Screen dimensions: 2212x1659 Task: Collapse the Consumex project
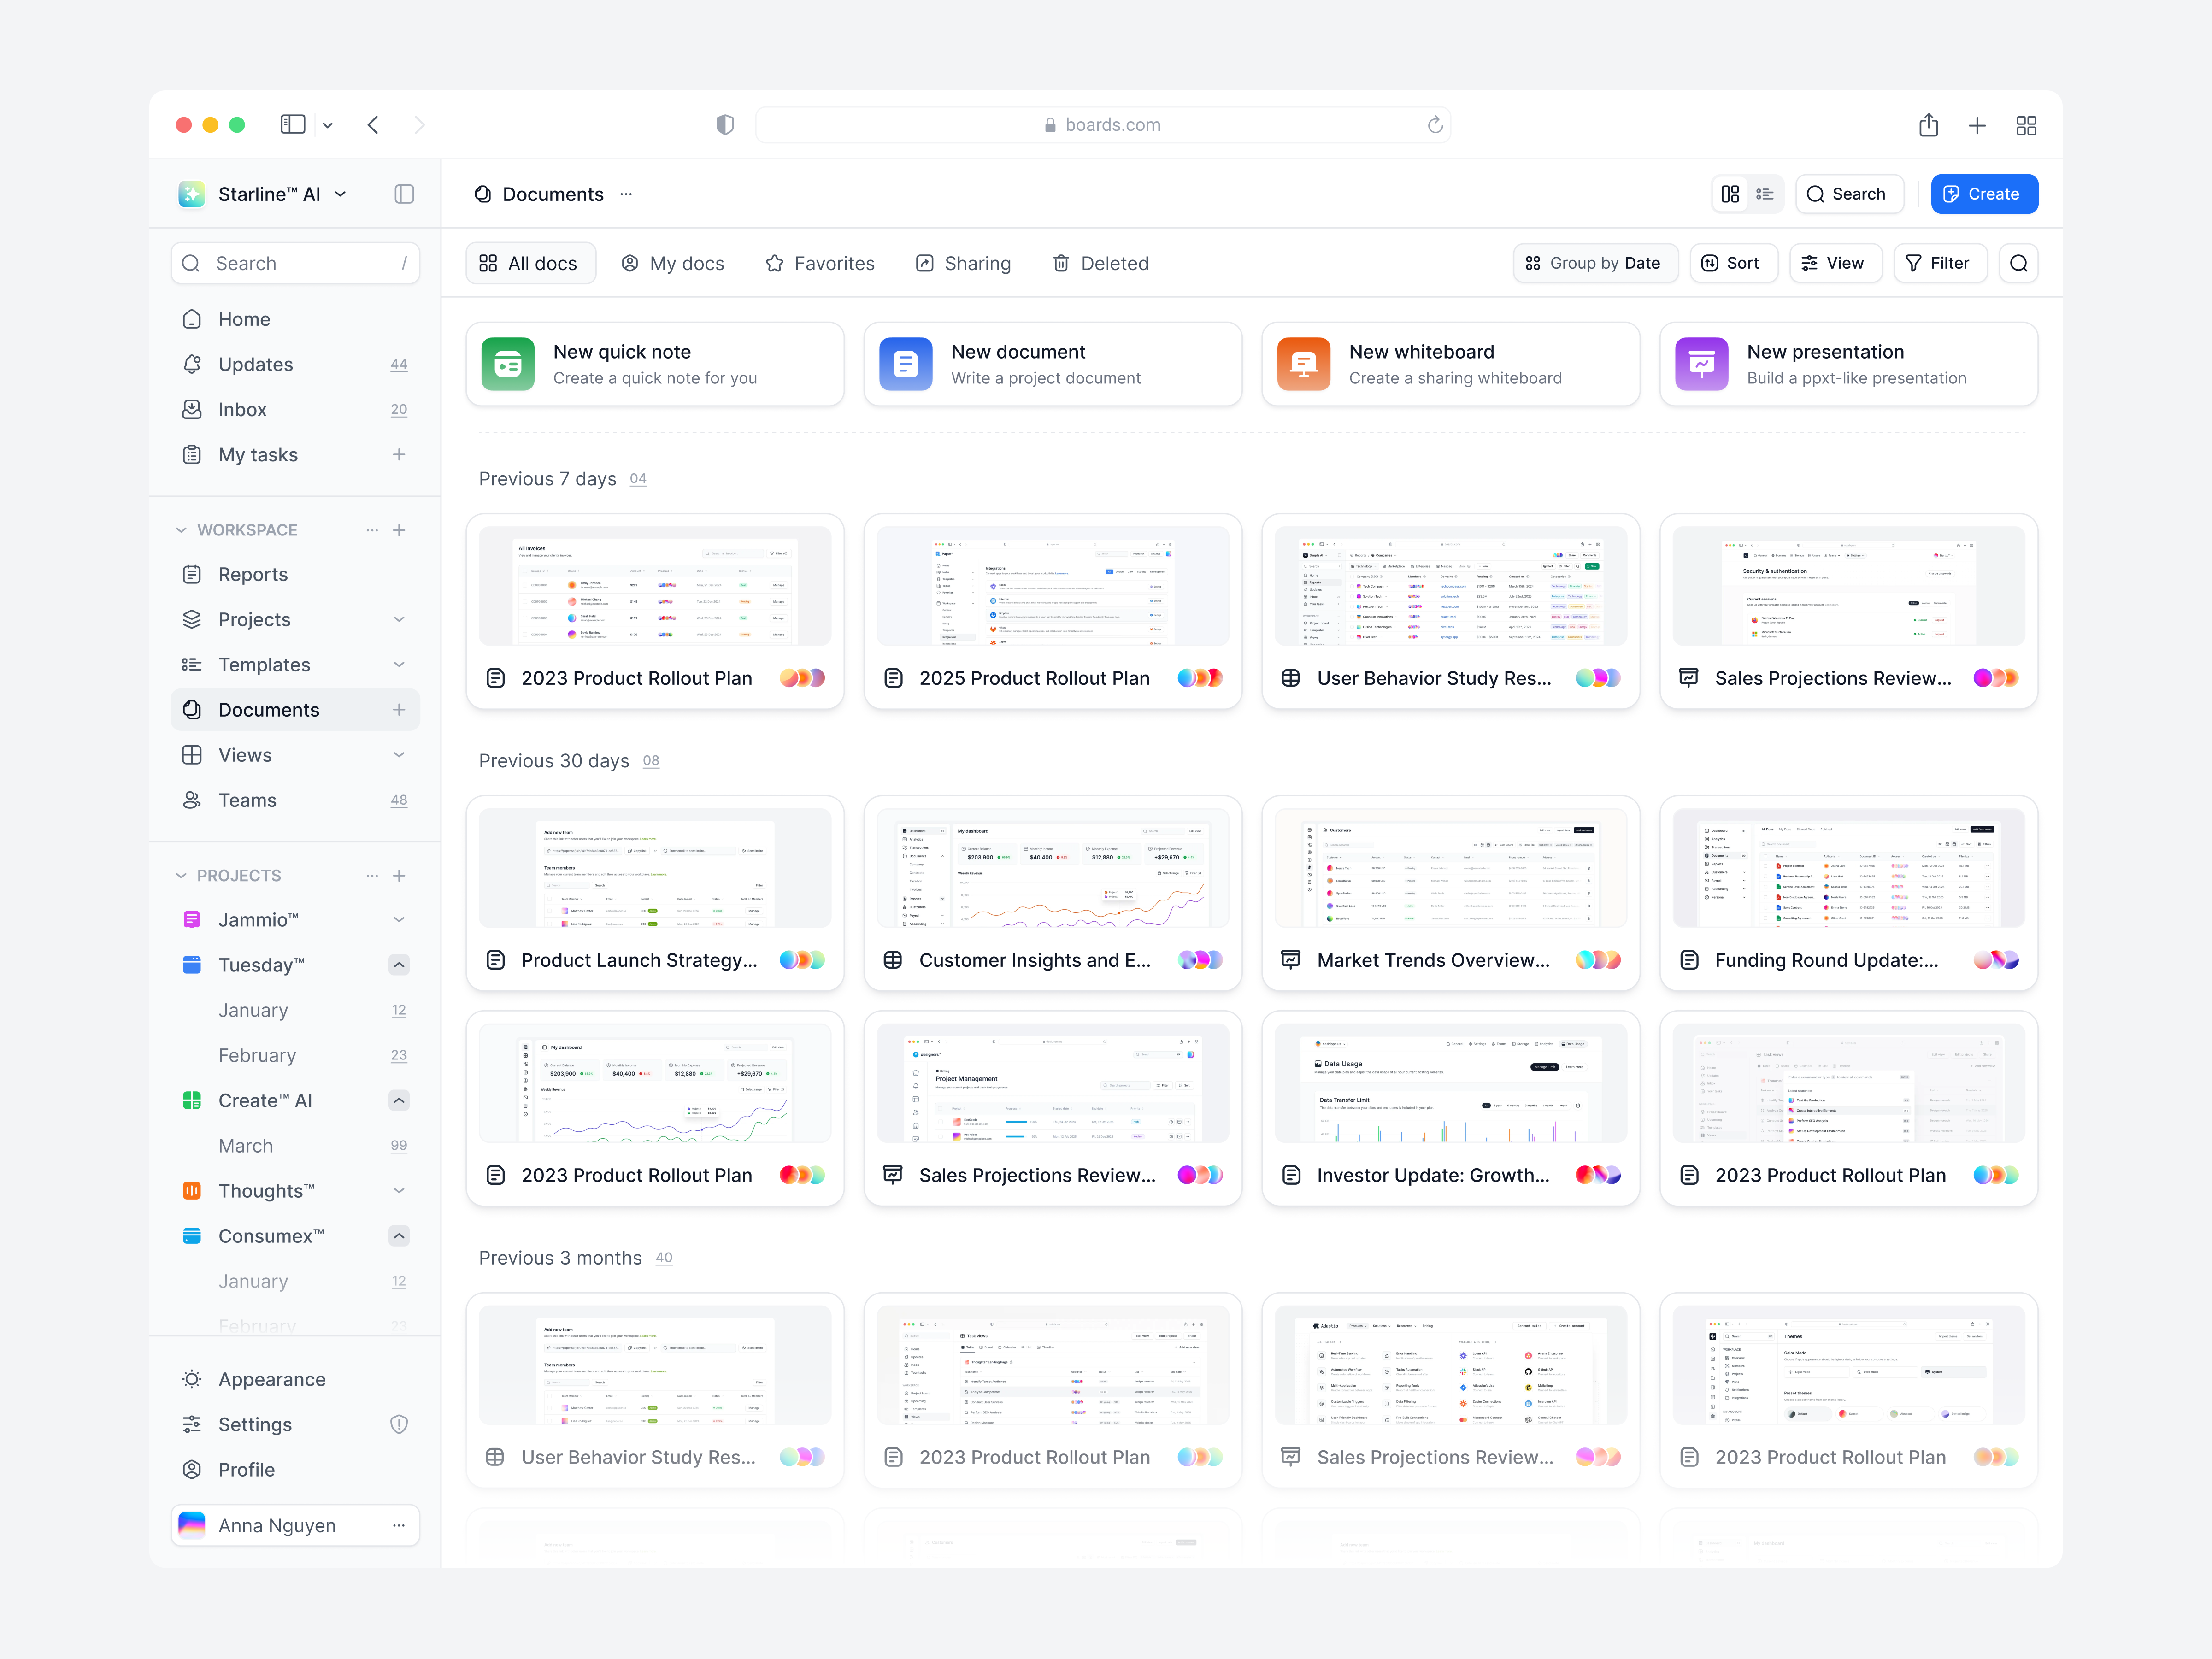click(399, 1236)
